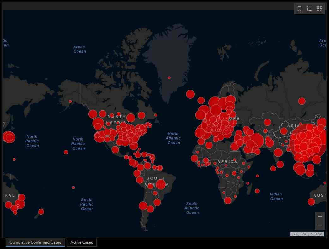Image resolution: width=329 pixels, height=249 pixels.
Task: Click the Esri, FAO, NOAA attribution
Action: click(307, 234)
